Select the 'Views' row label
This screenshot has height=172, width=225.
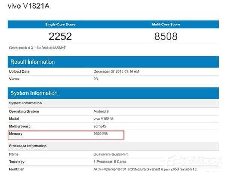(x=14, y=79)
